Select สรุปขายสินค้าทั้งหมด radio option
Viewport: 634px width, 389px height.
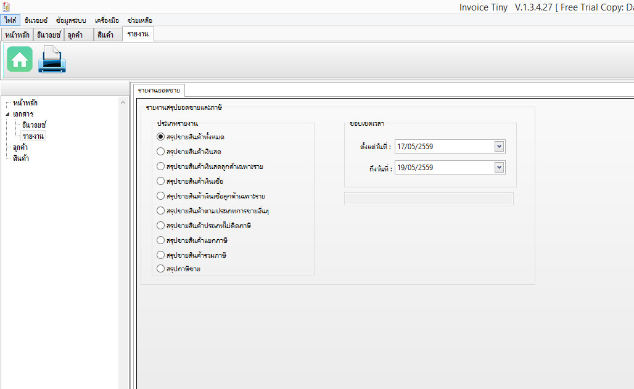(191, 137)
